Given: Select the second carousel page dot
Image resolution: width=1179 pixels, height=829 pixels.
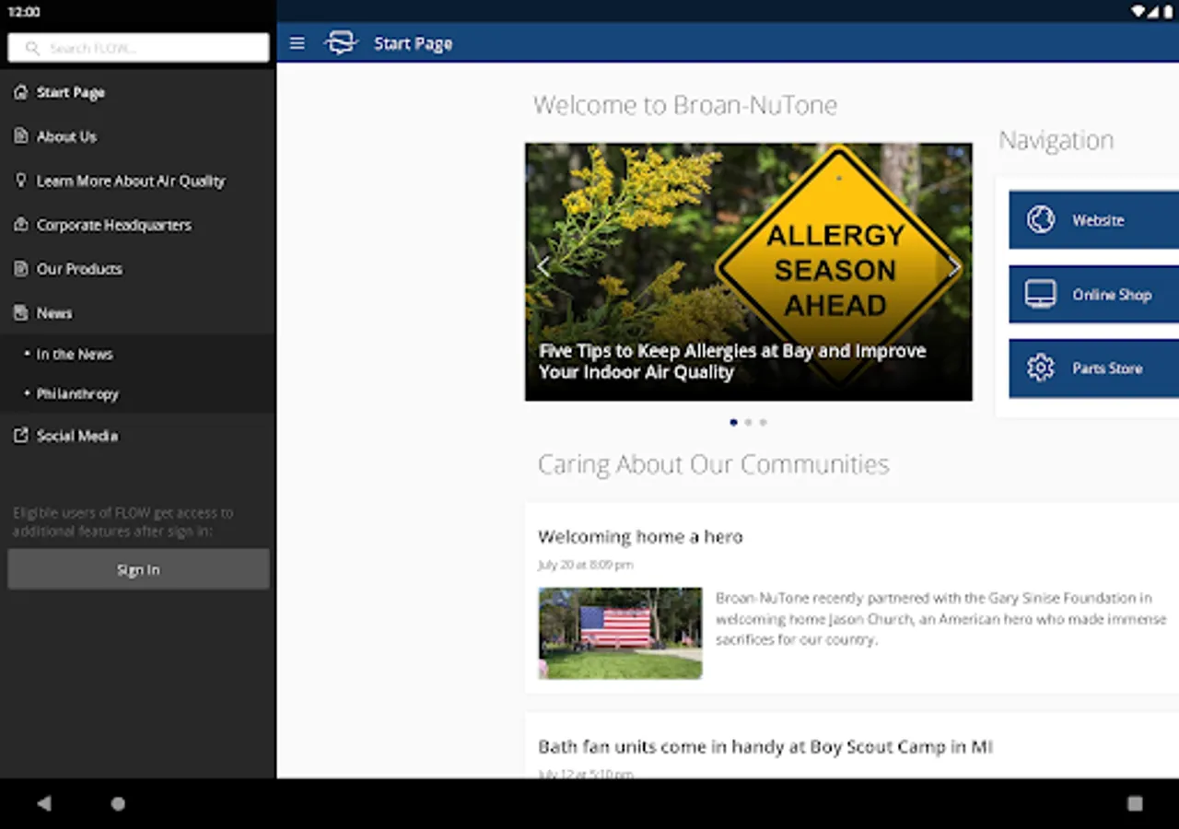Looking at the screenshot, I should pyautogui.click(x=748, y=423).
